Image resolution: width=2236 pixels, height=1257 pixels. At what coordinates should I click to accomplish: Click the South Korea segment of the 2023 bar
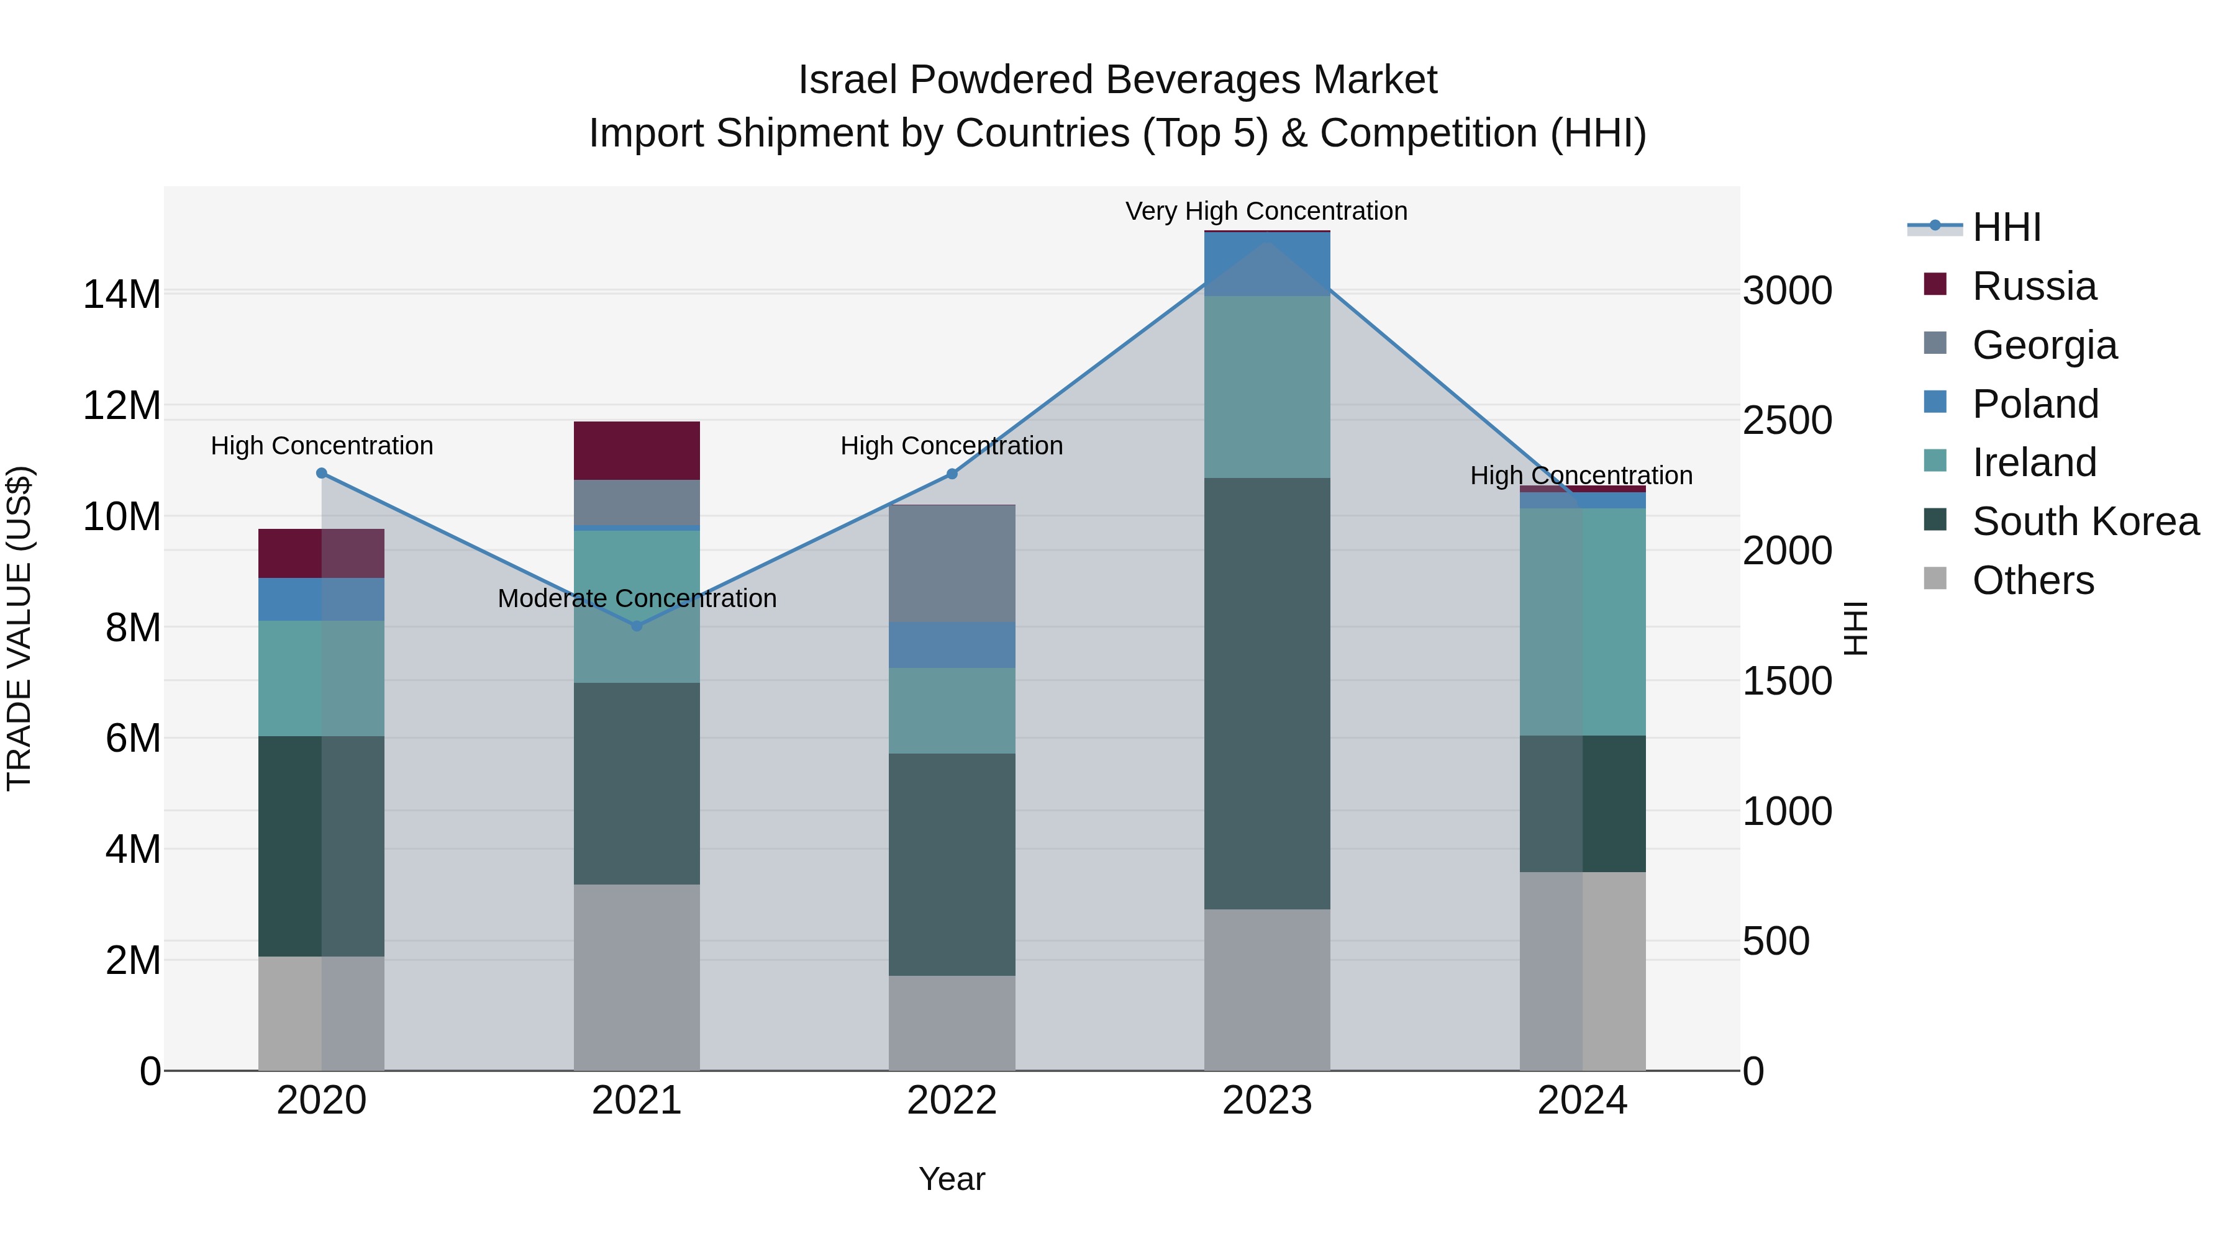pyautogui.click(x=1266, y=693)
